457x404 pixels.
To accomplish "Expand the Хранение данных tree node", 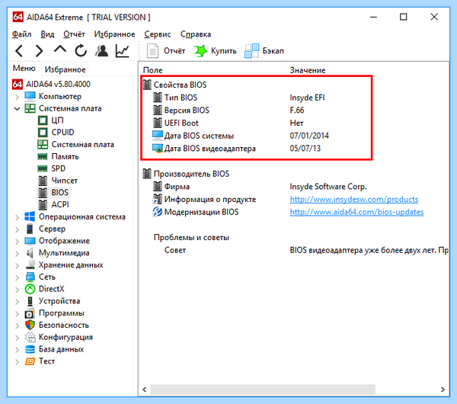I will [x=18, y=265].
